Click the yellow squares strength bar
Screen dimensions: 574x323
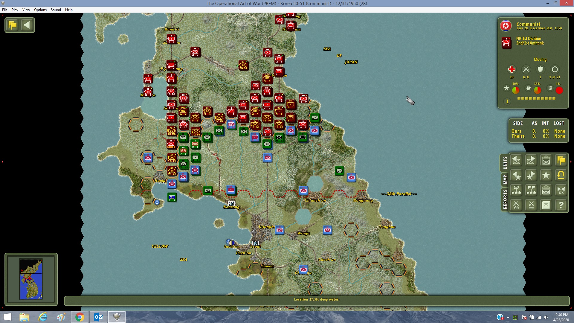pyautogui.click(x=536, y=98)
